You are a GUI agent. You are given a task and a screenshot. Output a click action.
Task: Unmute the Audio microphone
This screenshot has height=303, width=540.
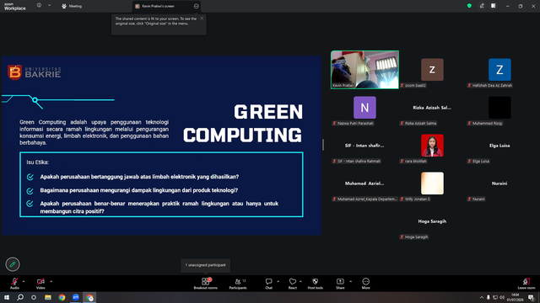[x=14, y=284]
